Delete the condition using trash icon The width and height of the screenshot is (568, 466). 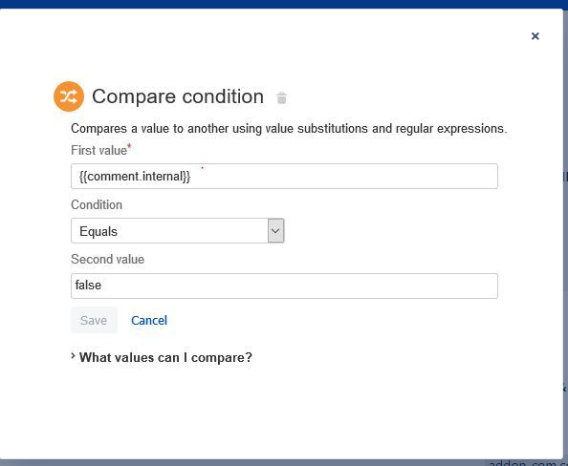click(281, 98)
